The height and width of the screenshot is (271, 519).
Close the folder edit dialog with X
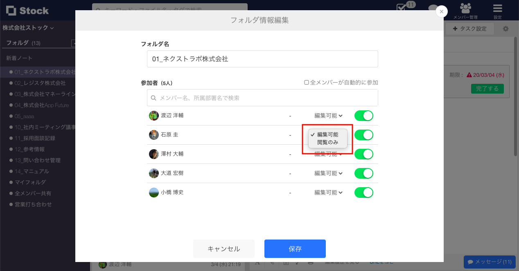pos(441,12)
